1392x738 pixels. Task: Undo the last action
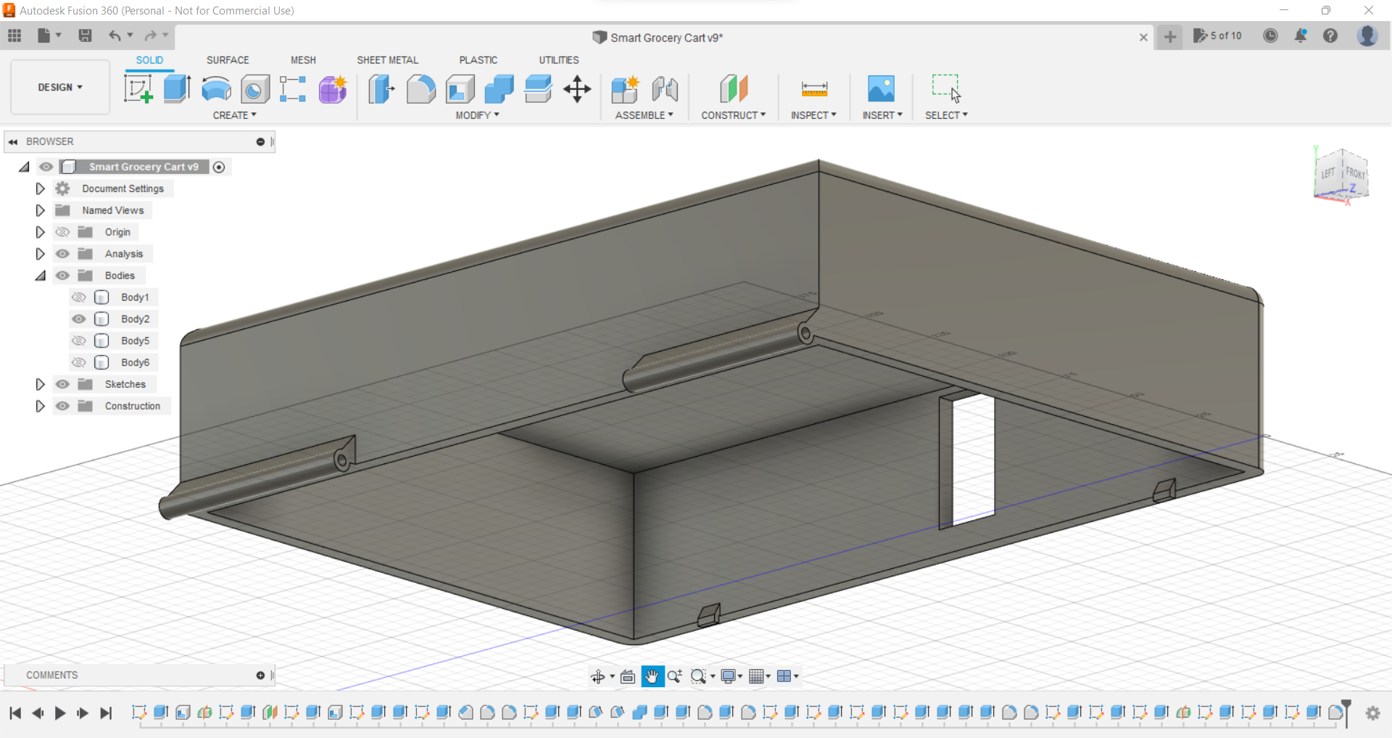coord(115,36)
